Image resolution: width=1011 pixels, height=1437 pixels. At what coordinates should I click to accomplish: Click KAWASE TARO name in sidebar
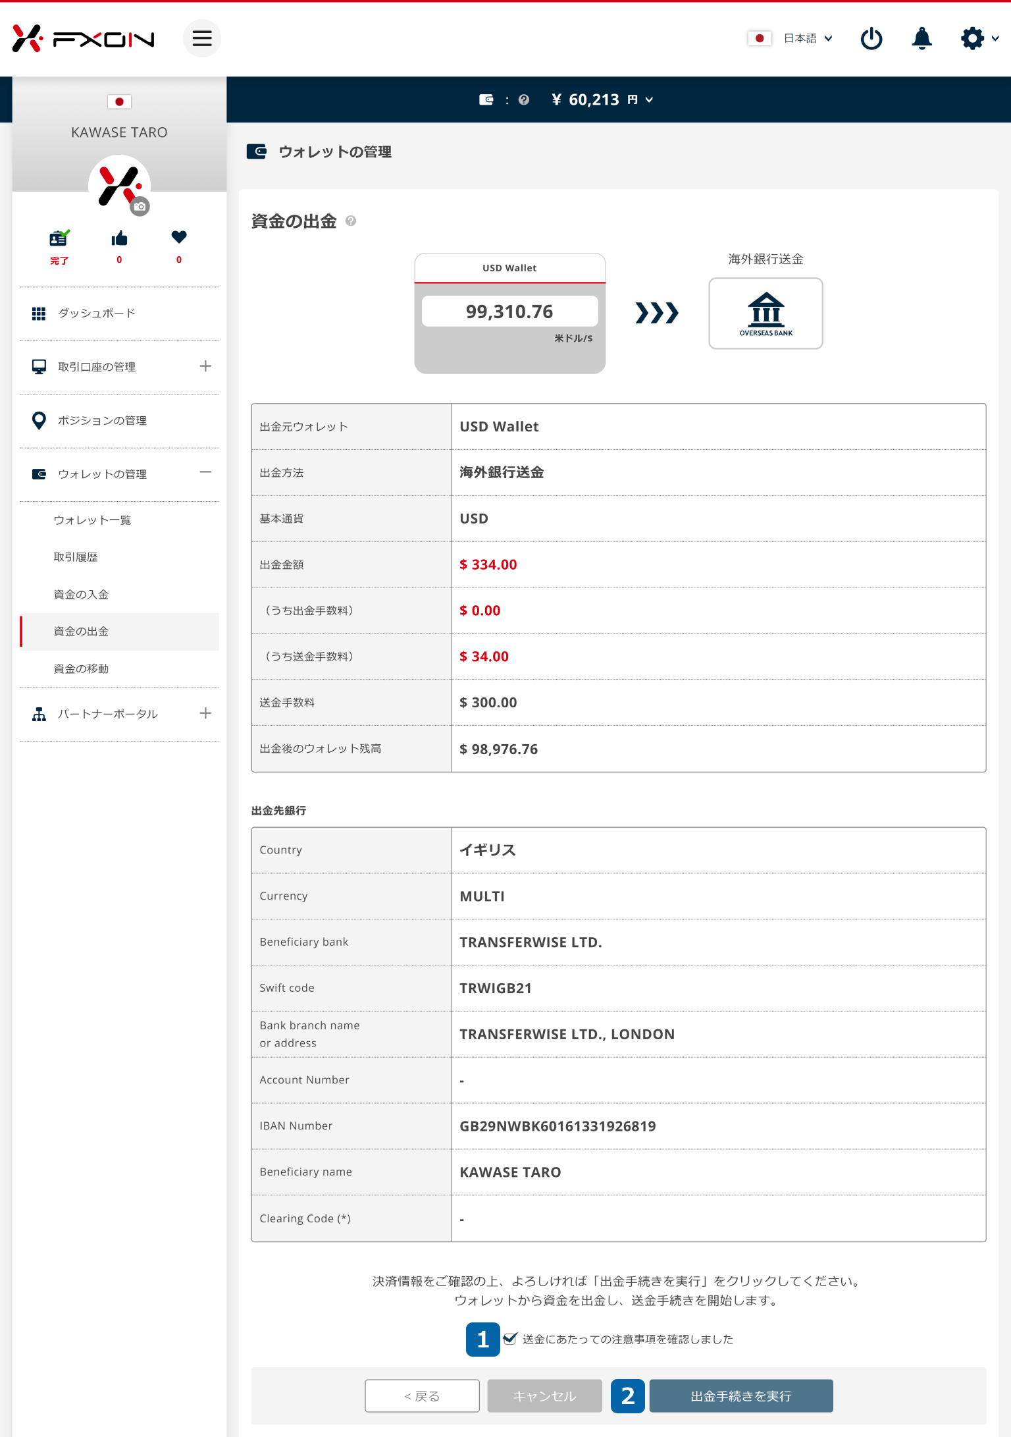(x=119, y=132)
